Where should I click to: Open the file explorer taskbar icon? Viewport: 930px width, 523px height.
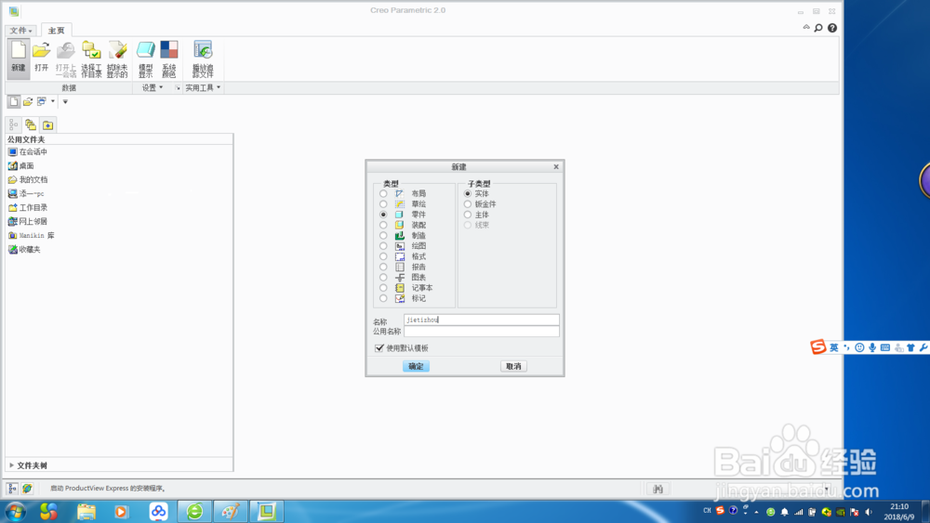click(x=86, y=511)
